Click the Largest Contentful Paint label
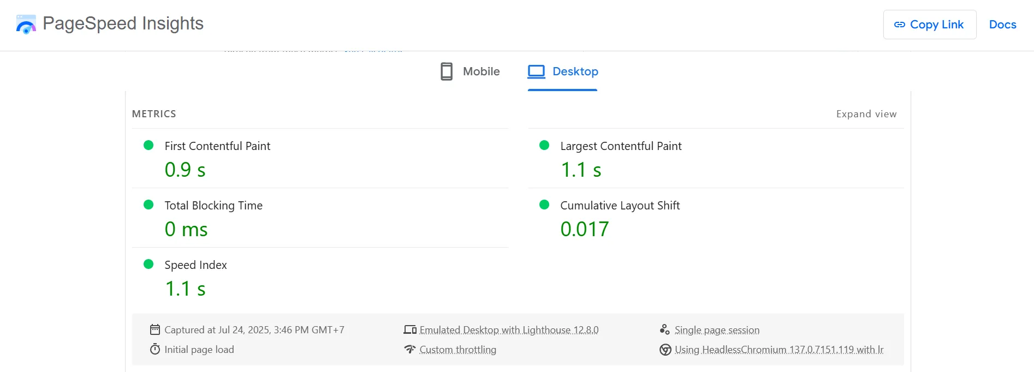Screen dimensions: 1034x372 click(x=621, y=146)
